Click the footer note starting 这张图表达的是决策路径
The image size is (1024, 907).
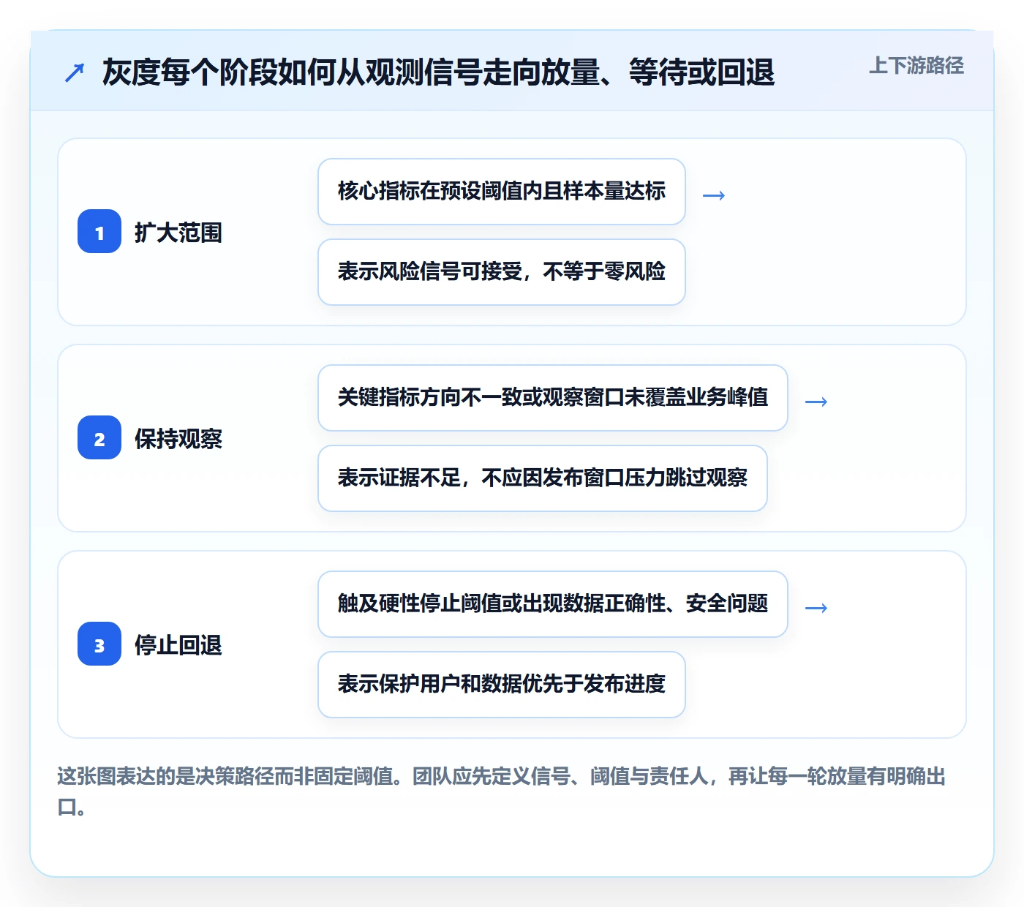tap(502, 791)
